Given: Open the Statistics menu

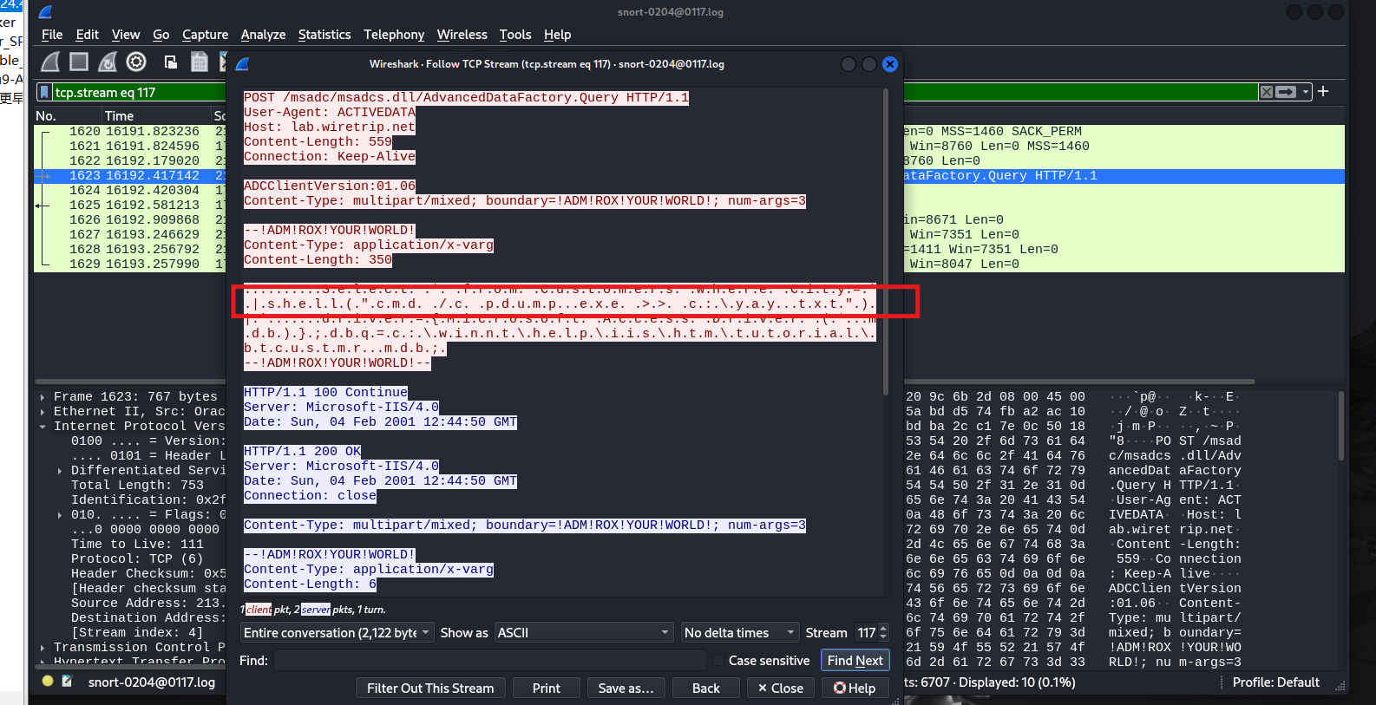Looking at the screenshot, I should [324, 35].
